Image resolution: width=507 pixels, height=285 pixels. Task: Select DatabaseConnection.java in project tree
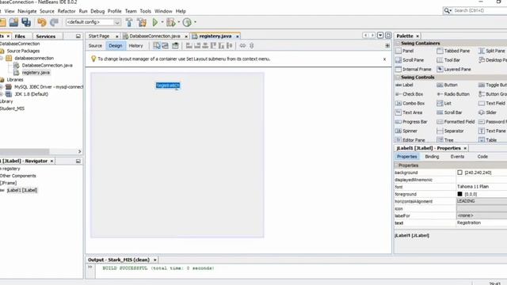point(47,65)
